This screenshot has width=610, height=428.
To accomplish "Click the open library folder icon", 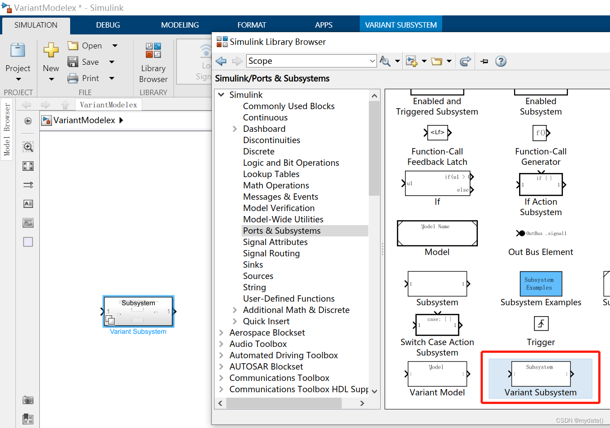I will tap(437, 61).
